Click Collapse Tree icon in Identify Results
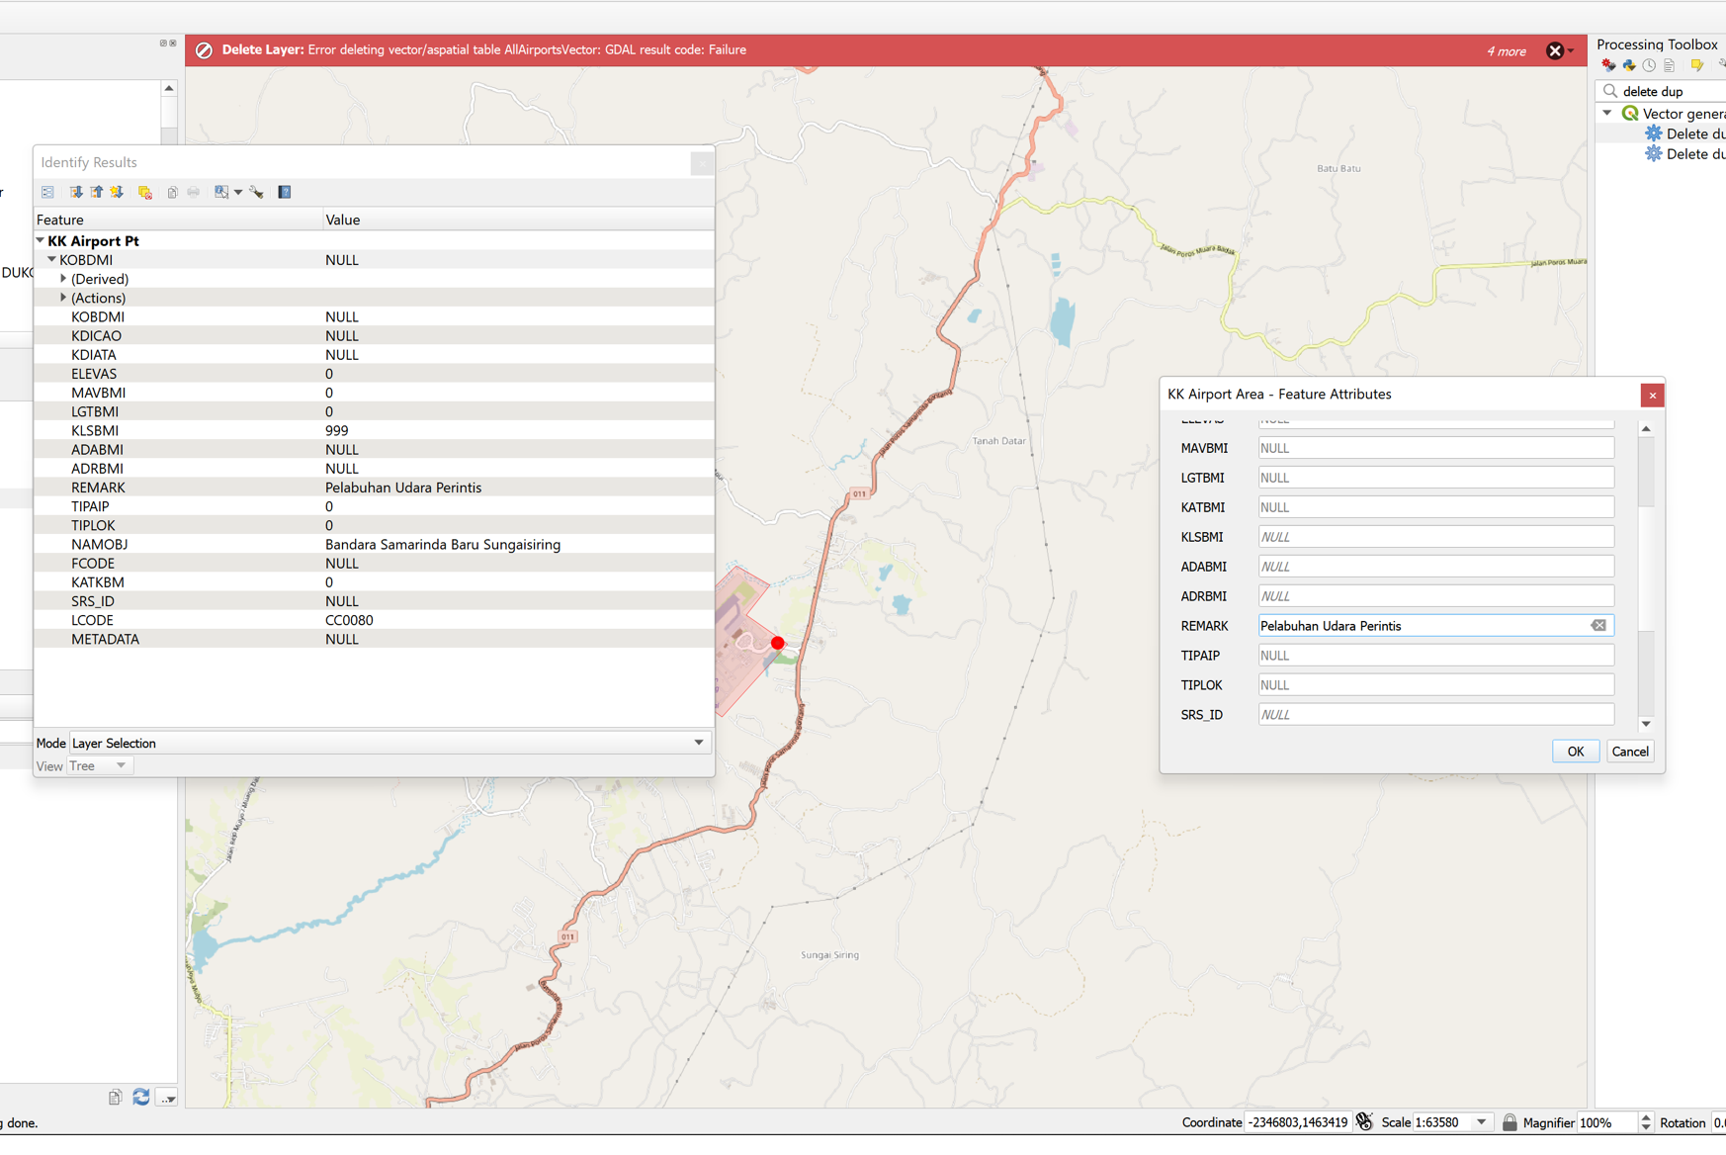Viewport: 1726px width, 1155px height. [x=96, y=192]
